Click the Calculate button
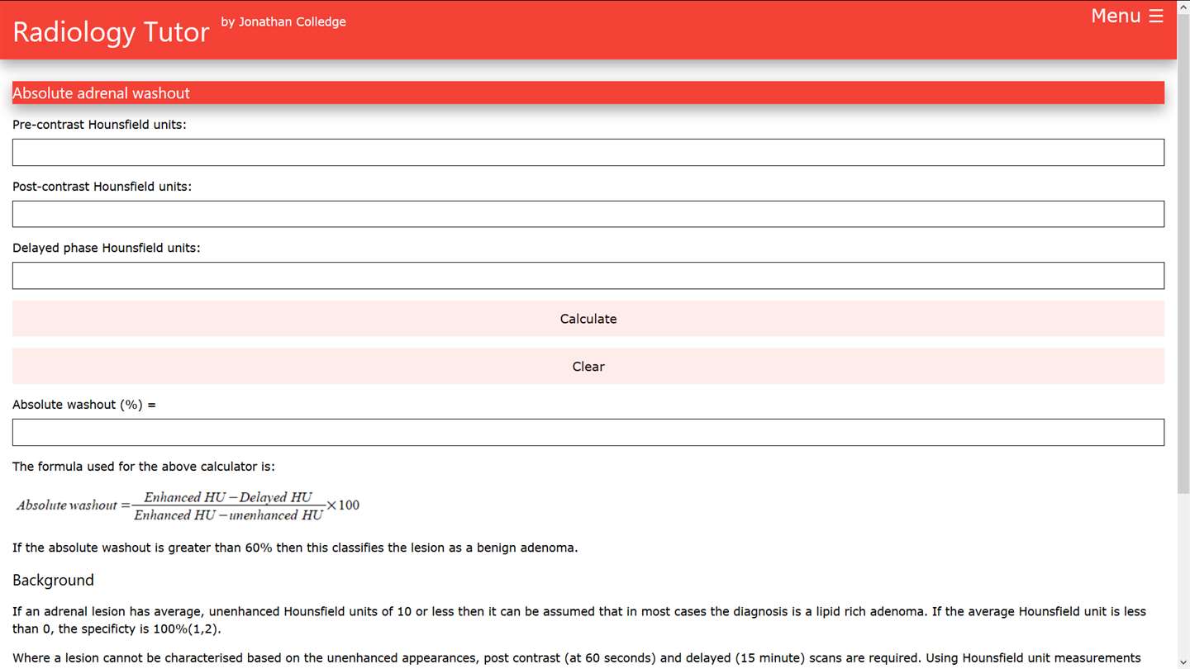Viewport: 1190px width, 669px height. [588, 319]
